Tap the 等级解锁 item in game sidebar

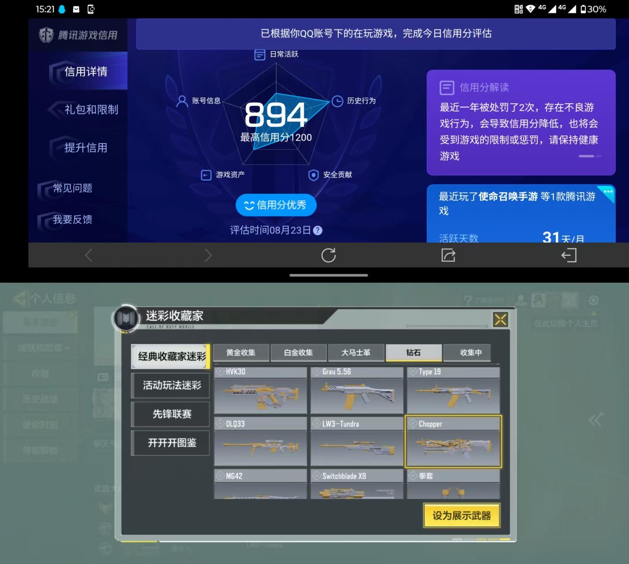[40, 450]
